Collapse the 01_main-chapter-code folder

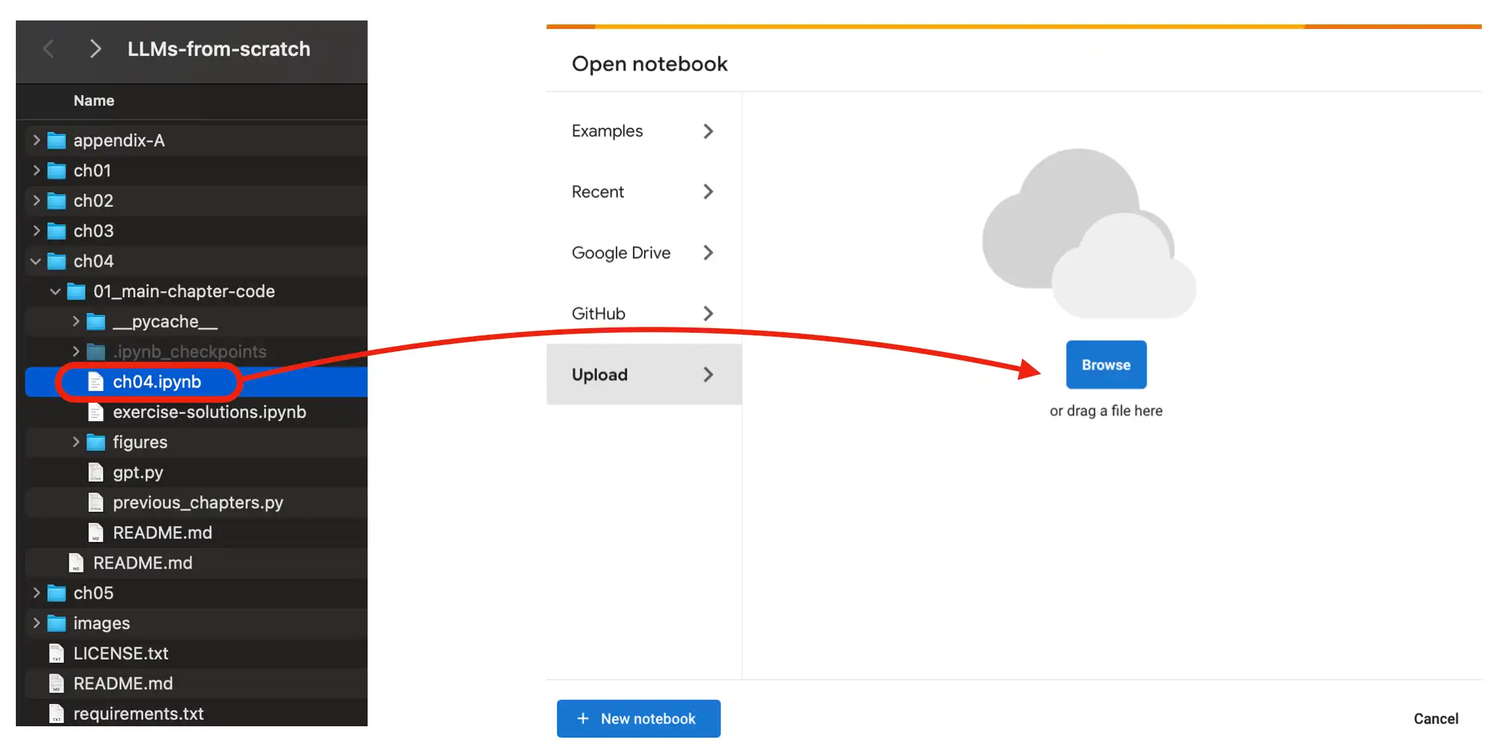[55, 291]
